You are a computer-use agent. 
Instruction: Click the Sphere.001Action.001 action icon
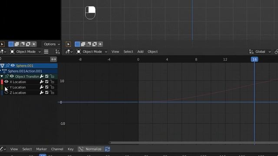4,71
